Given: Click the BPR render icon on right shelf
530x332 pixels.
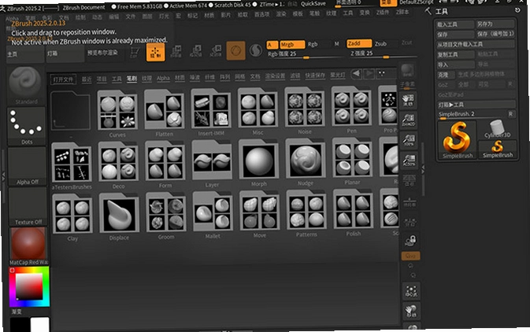Looking at the screenshot, I should click(x=408, y=71).
